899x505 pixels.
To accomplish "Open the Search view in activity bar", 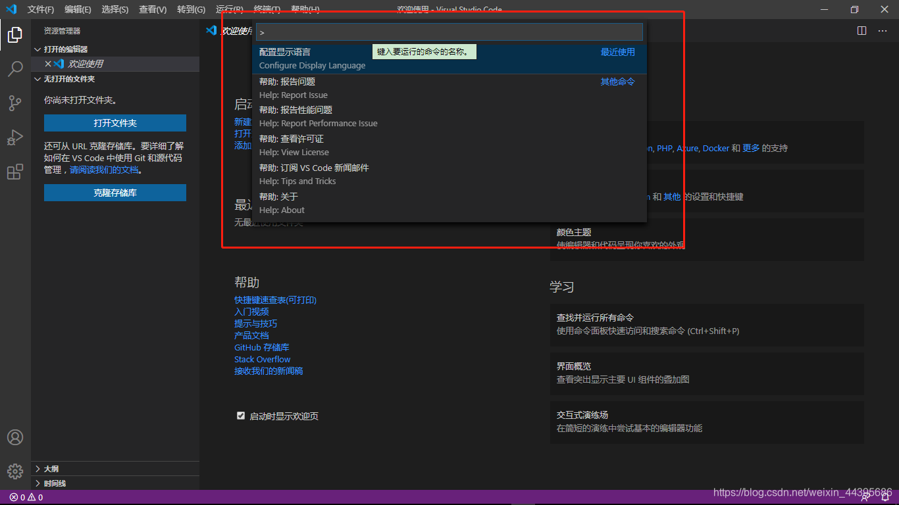I will (x=15, y=69).
